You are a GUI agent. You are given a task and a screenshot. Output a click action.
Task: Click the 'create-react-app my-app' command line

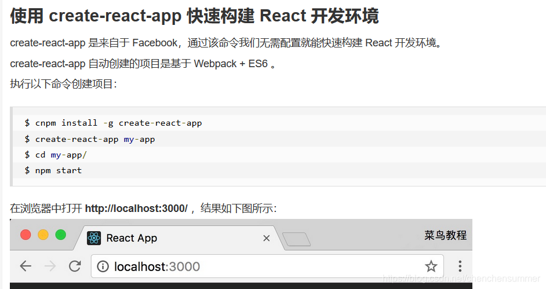pyautogui.click(x=90, y=139)
